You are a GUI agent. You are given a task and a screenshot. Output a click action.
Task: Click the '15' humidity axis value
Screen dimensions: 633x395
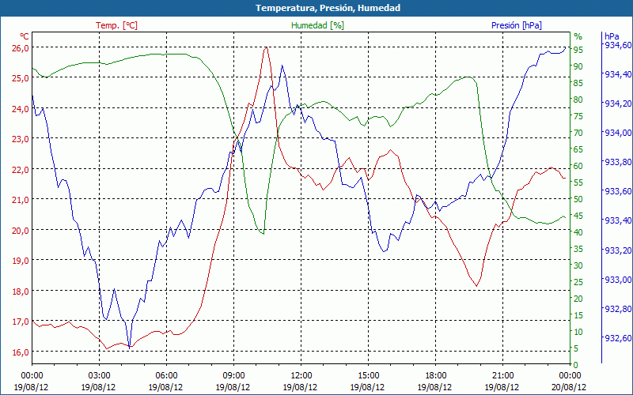(x=578, y=315)
